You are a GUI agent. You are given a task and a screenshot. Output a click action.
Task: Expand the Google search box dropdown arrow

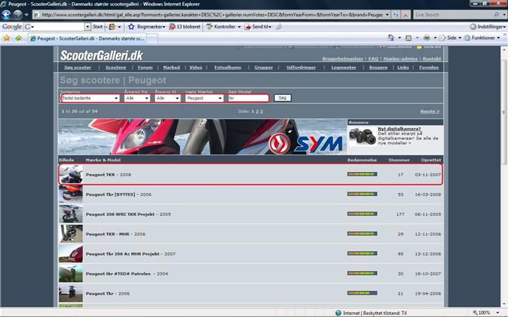pos(87,26)
